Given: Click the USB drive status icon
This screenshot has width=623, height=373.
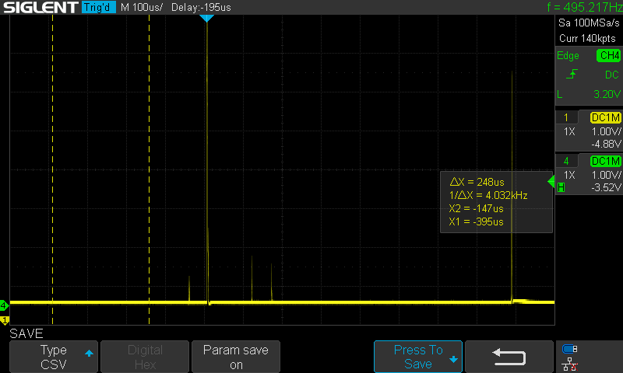Looking at the screenshot, I should [570, 349].
